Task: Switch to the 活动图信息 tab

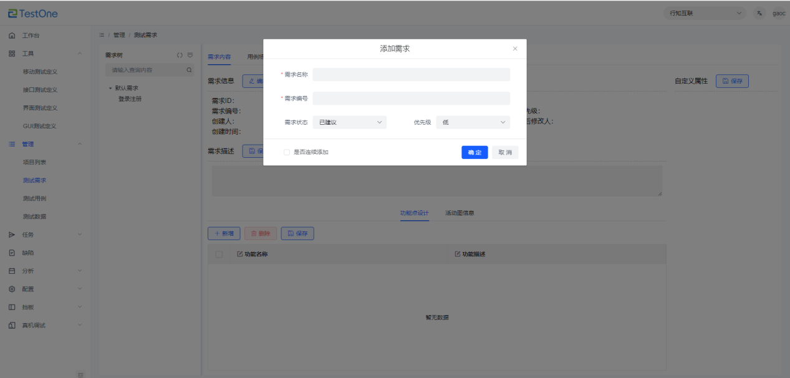Action: point(459,213)
